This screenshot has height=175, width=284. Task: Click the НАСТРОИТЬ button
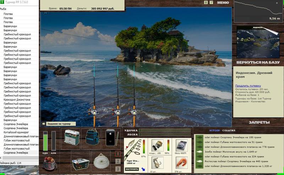[132, 169]
